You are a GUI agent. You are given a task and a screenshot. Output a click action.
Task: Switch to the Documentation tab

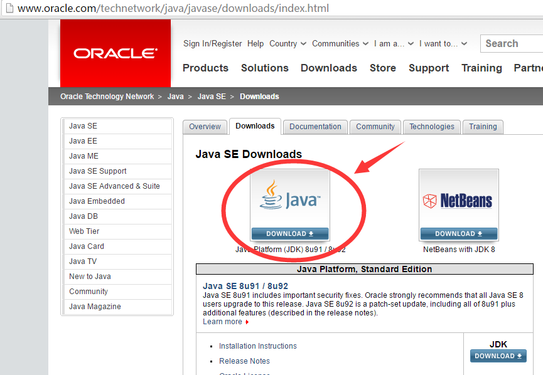(315, 127)
